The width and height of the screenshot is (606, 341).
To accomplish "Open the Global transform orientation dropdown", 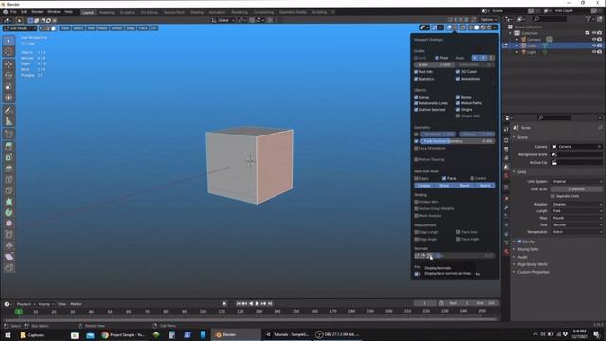I will pos(223,20).
